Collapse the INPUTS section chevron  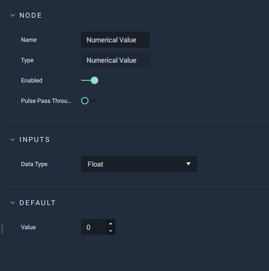point(12,140)
